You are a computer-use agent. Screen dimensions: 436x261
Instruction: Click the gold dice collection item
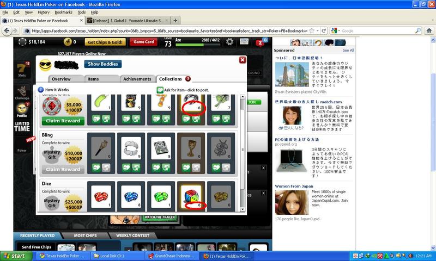(x=221, y=196)
